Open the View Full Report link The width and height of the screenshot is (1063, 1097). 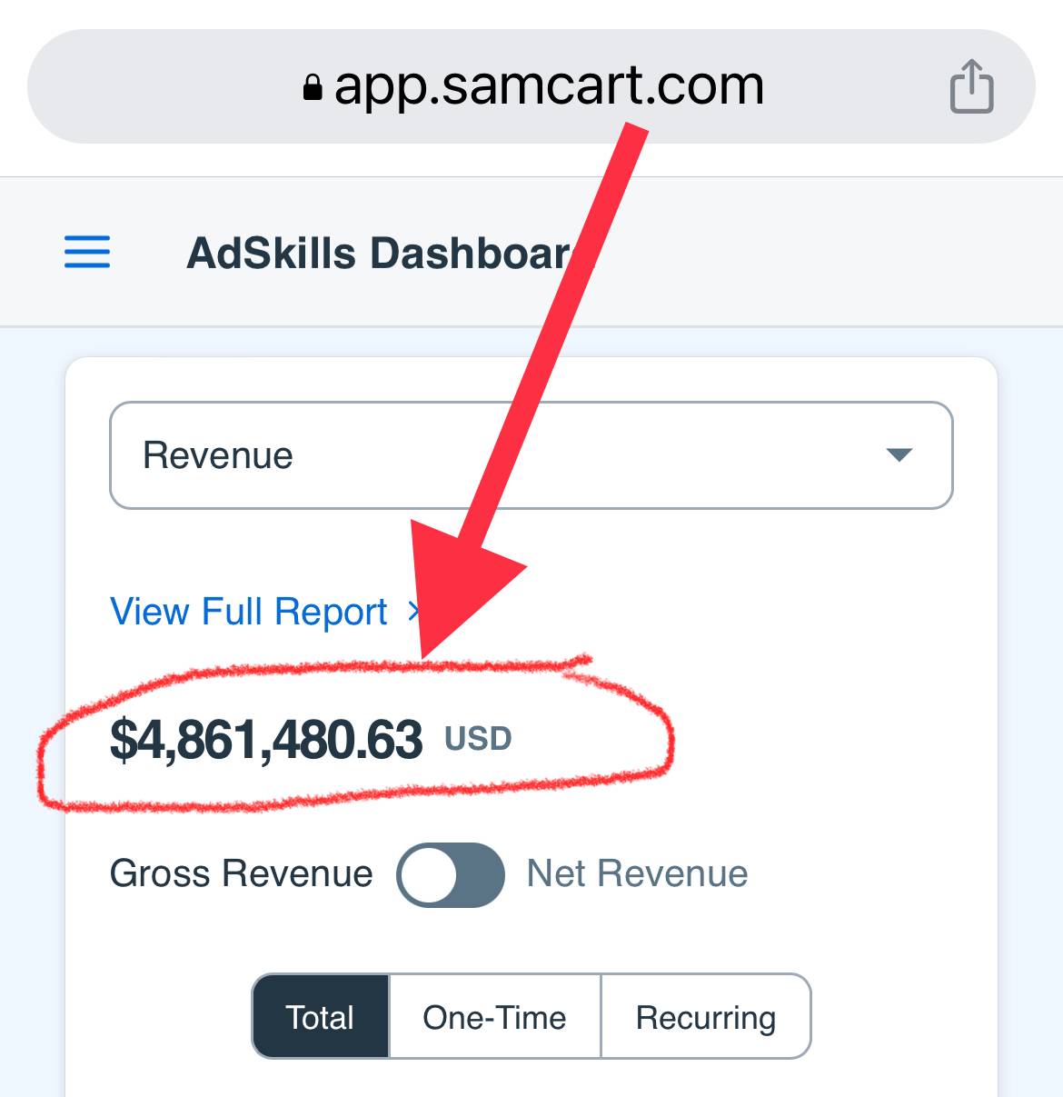(x=249, y=612)
